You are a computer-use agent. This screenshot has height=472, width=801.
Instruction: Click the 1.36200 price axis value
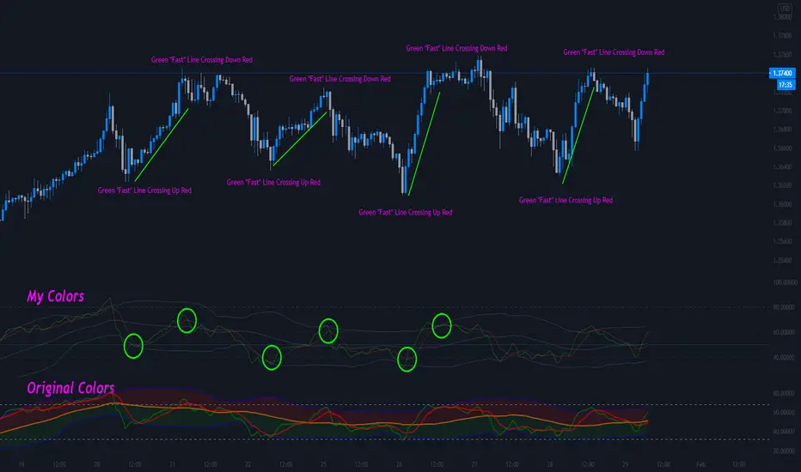pos(782,185)
